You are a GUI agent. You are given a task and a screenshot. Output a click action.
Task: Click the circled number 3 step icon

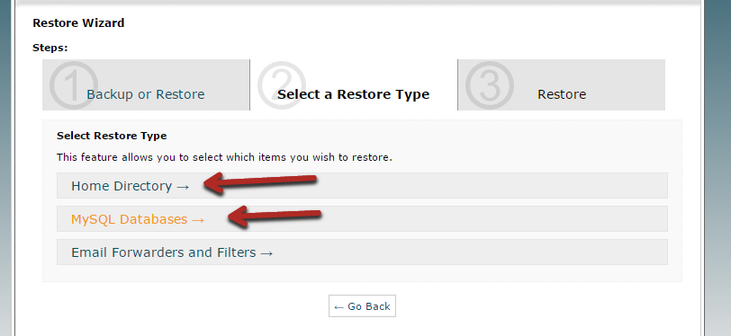tap(490, 85)
